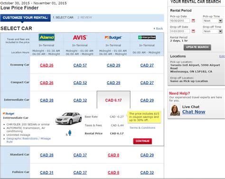Select Enterprise Compact Car CAD 27
The width and height of the screenshot is (225, 179).
pyautogui.click(x=147, y=83)
